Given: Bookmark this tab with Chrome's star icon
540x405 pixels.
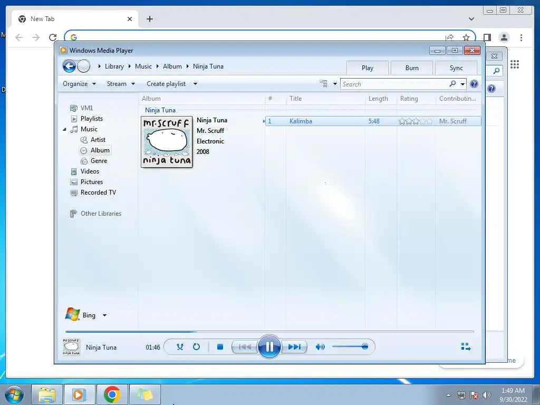Looking at the screenshot, I should 466,37.
